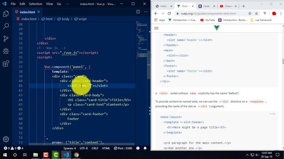Viewport: 284px width, 159px height.
Task: Click the red extension icon in Chrome
Action: (274, 14)
